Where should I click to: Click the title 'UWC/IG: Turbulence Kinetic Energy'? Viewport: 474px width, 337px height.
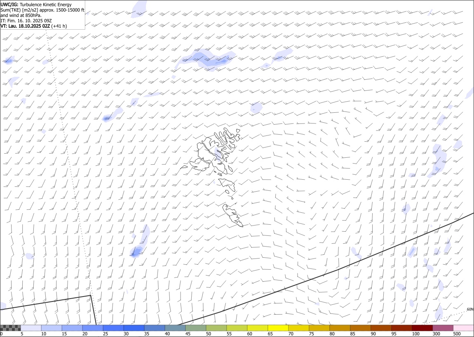36,5
